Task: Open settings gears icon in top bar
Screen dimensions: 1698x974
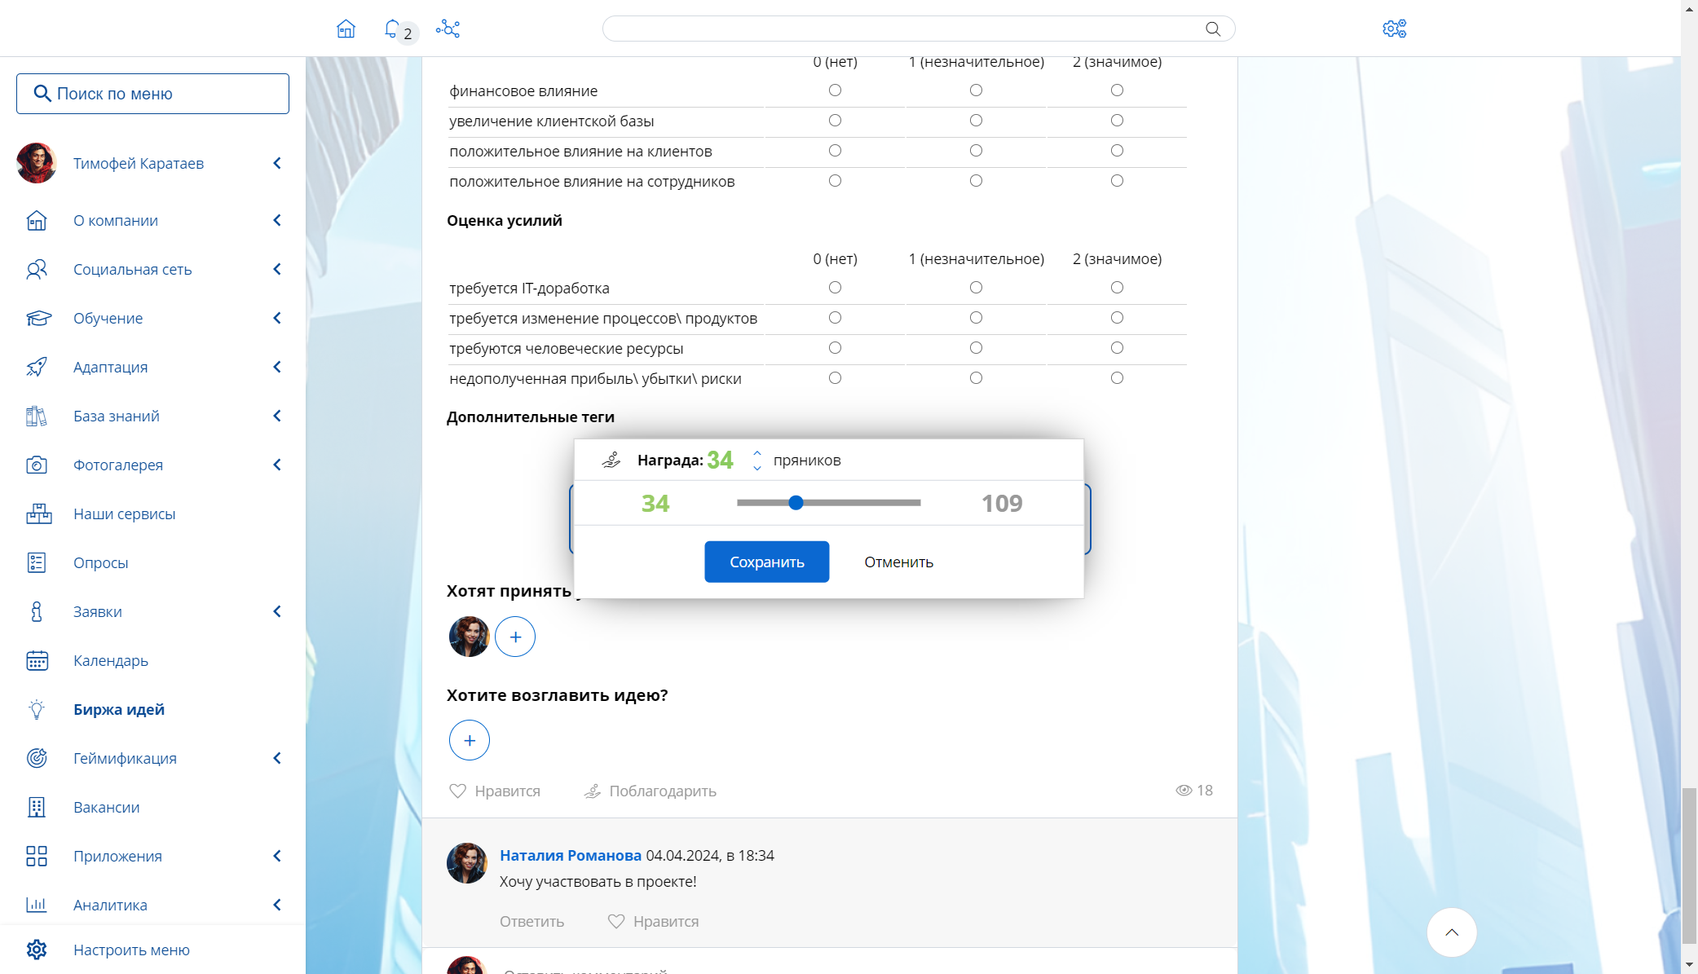Action: pos(1394,29)
